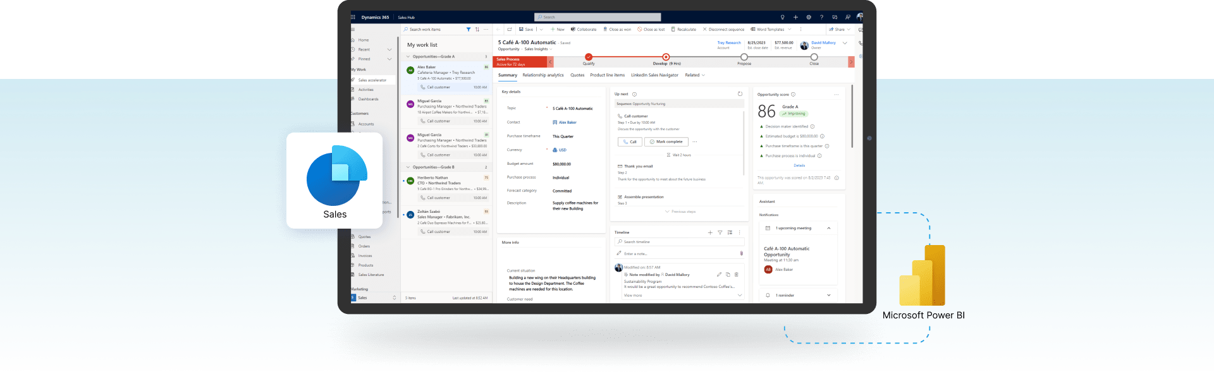Click Mark complete for Call customer step

pyautogui.click(x=666, y=142)
